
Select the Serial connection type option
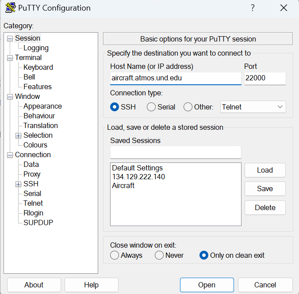[151, 107]
